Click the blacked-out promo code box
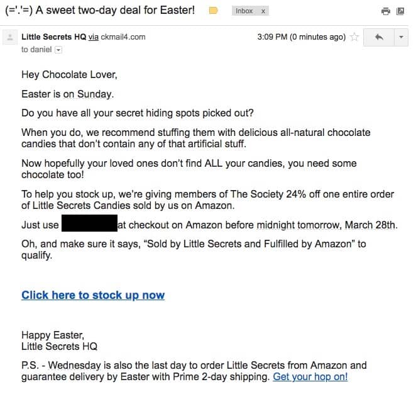Screen dimensions: 416x399 pos(89,225)
